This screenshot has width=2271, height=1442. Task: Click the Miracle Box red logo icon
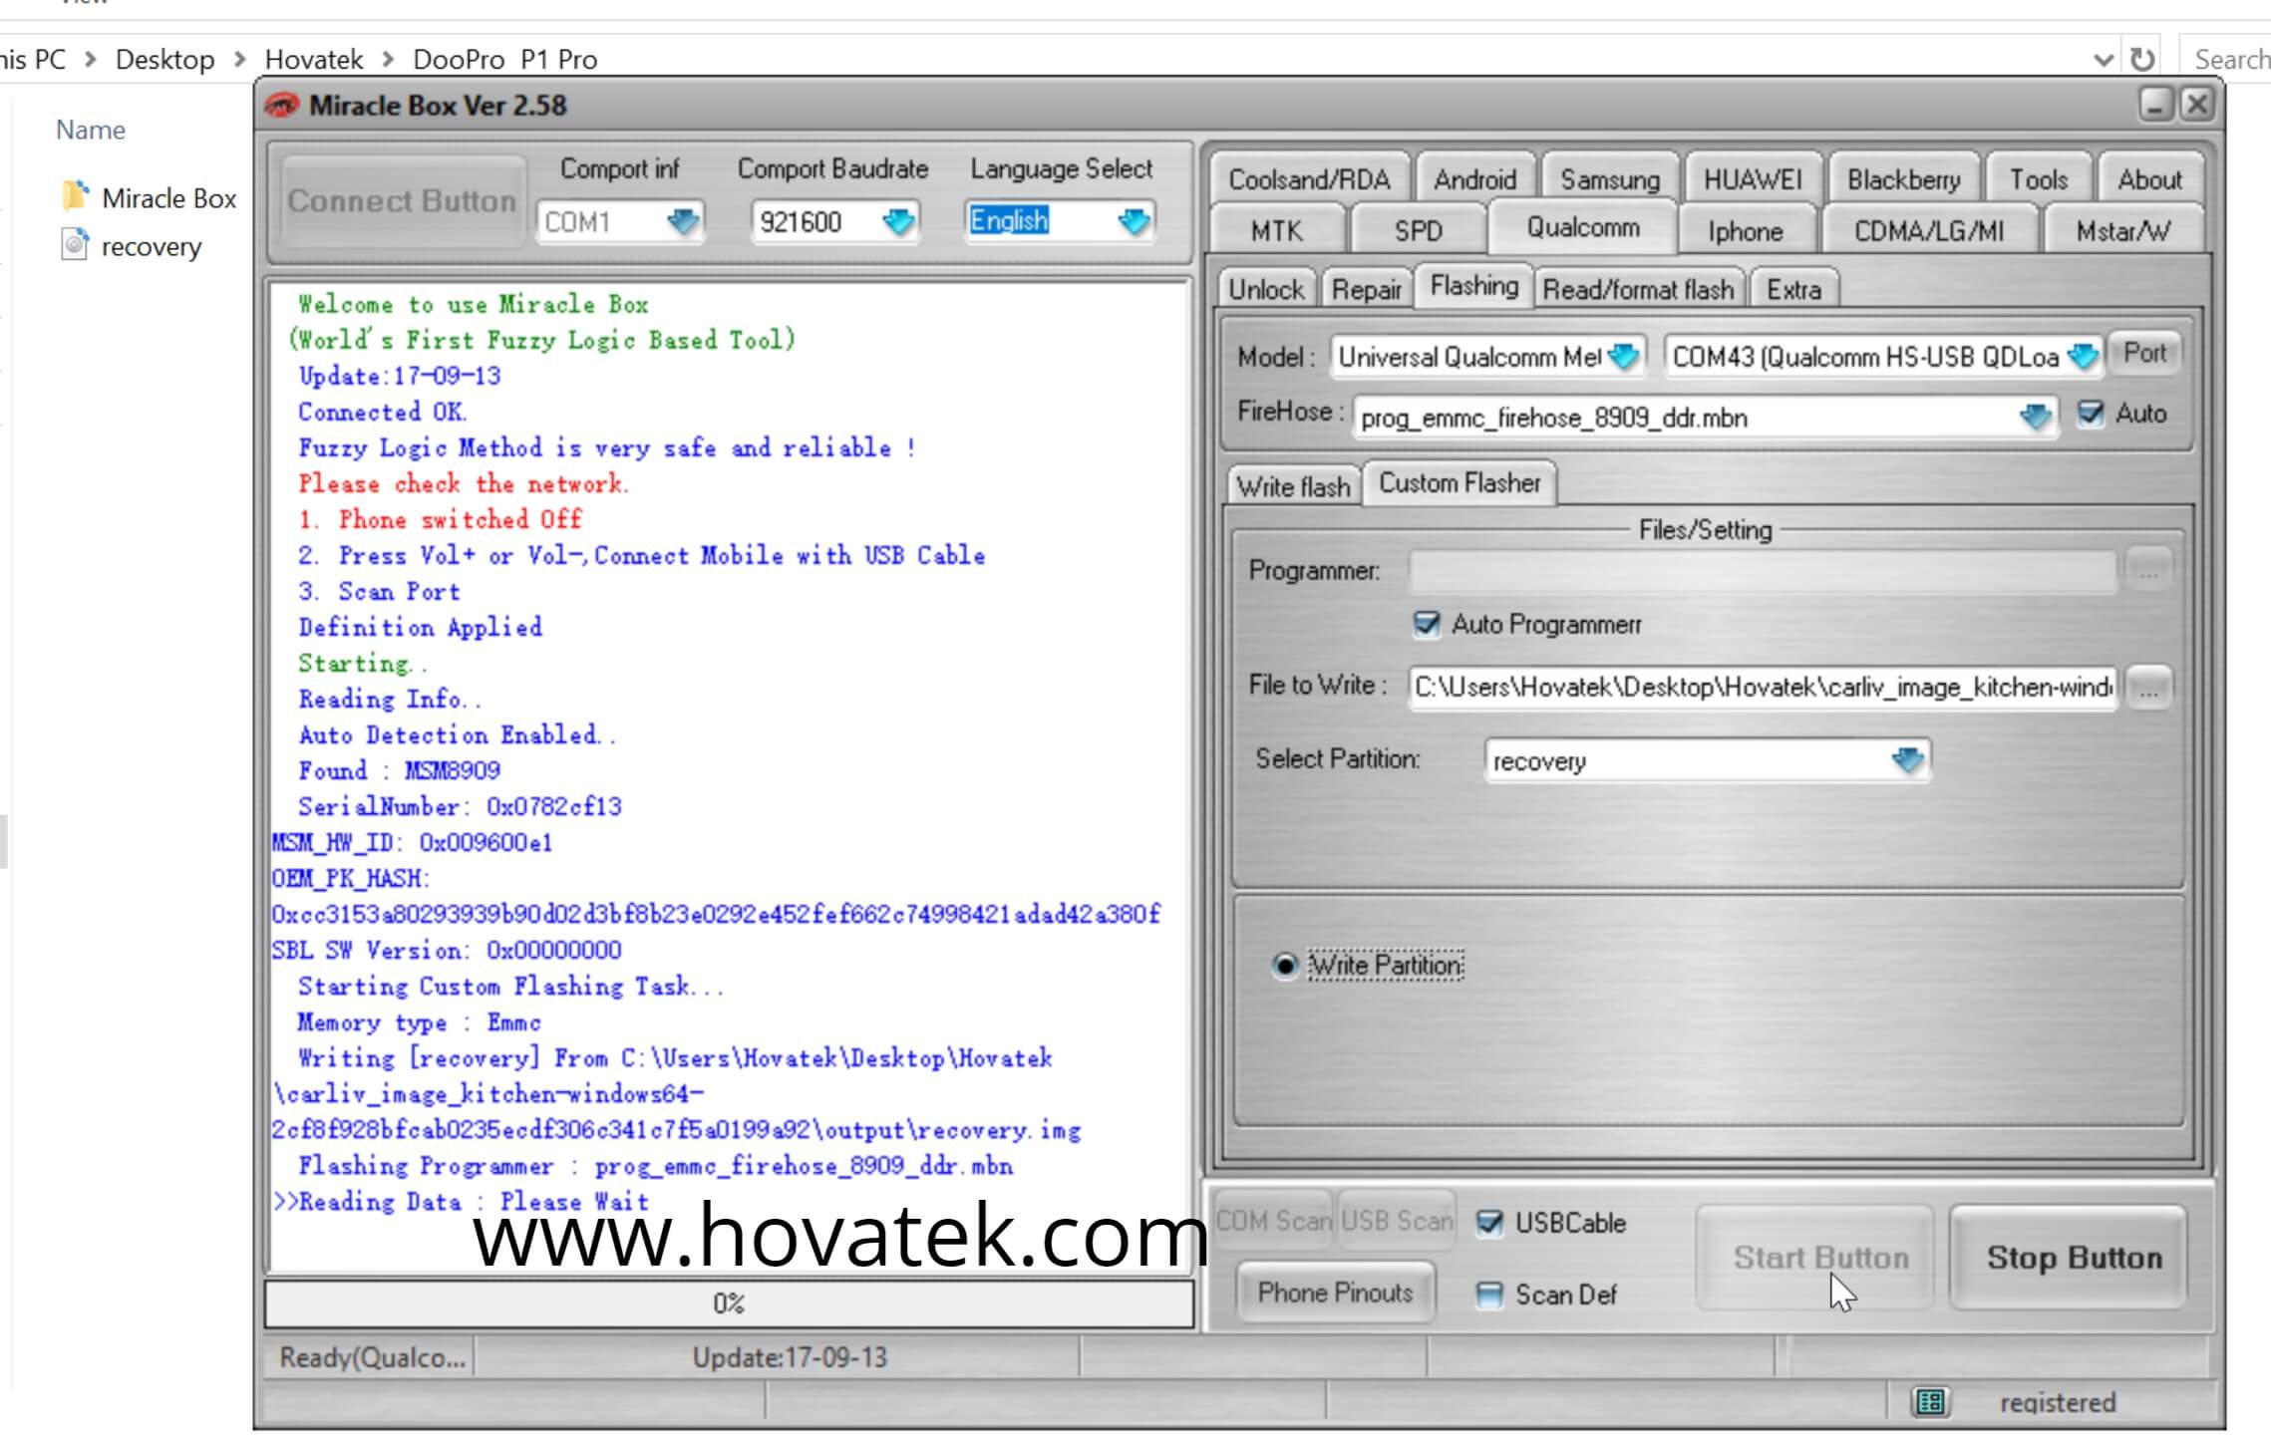tap(282, 105)
